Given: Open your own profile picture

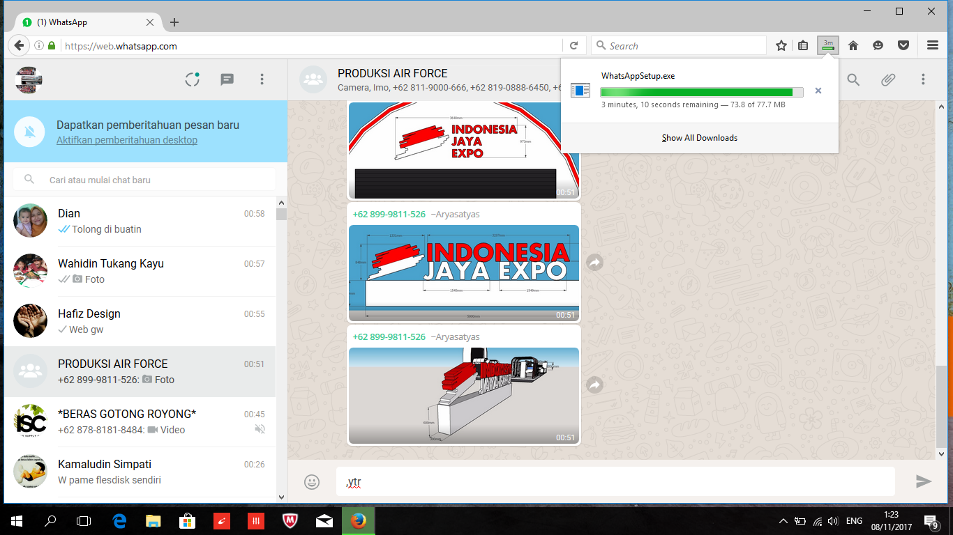Looking at the screenshot, I should coord(29,79).
